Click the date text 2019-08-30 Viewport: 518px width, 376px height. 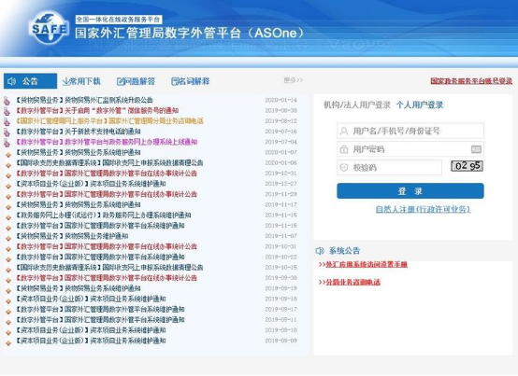click(281, 110)
